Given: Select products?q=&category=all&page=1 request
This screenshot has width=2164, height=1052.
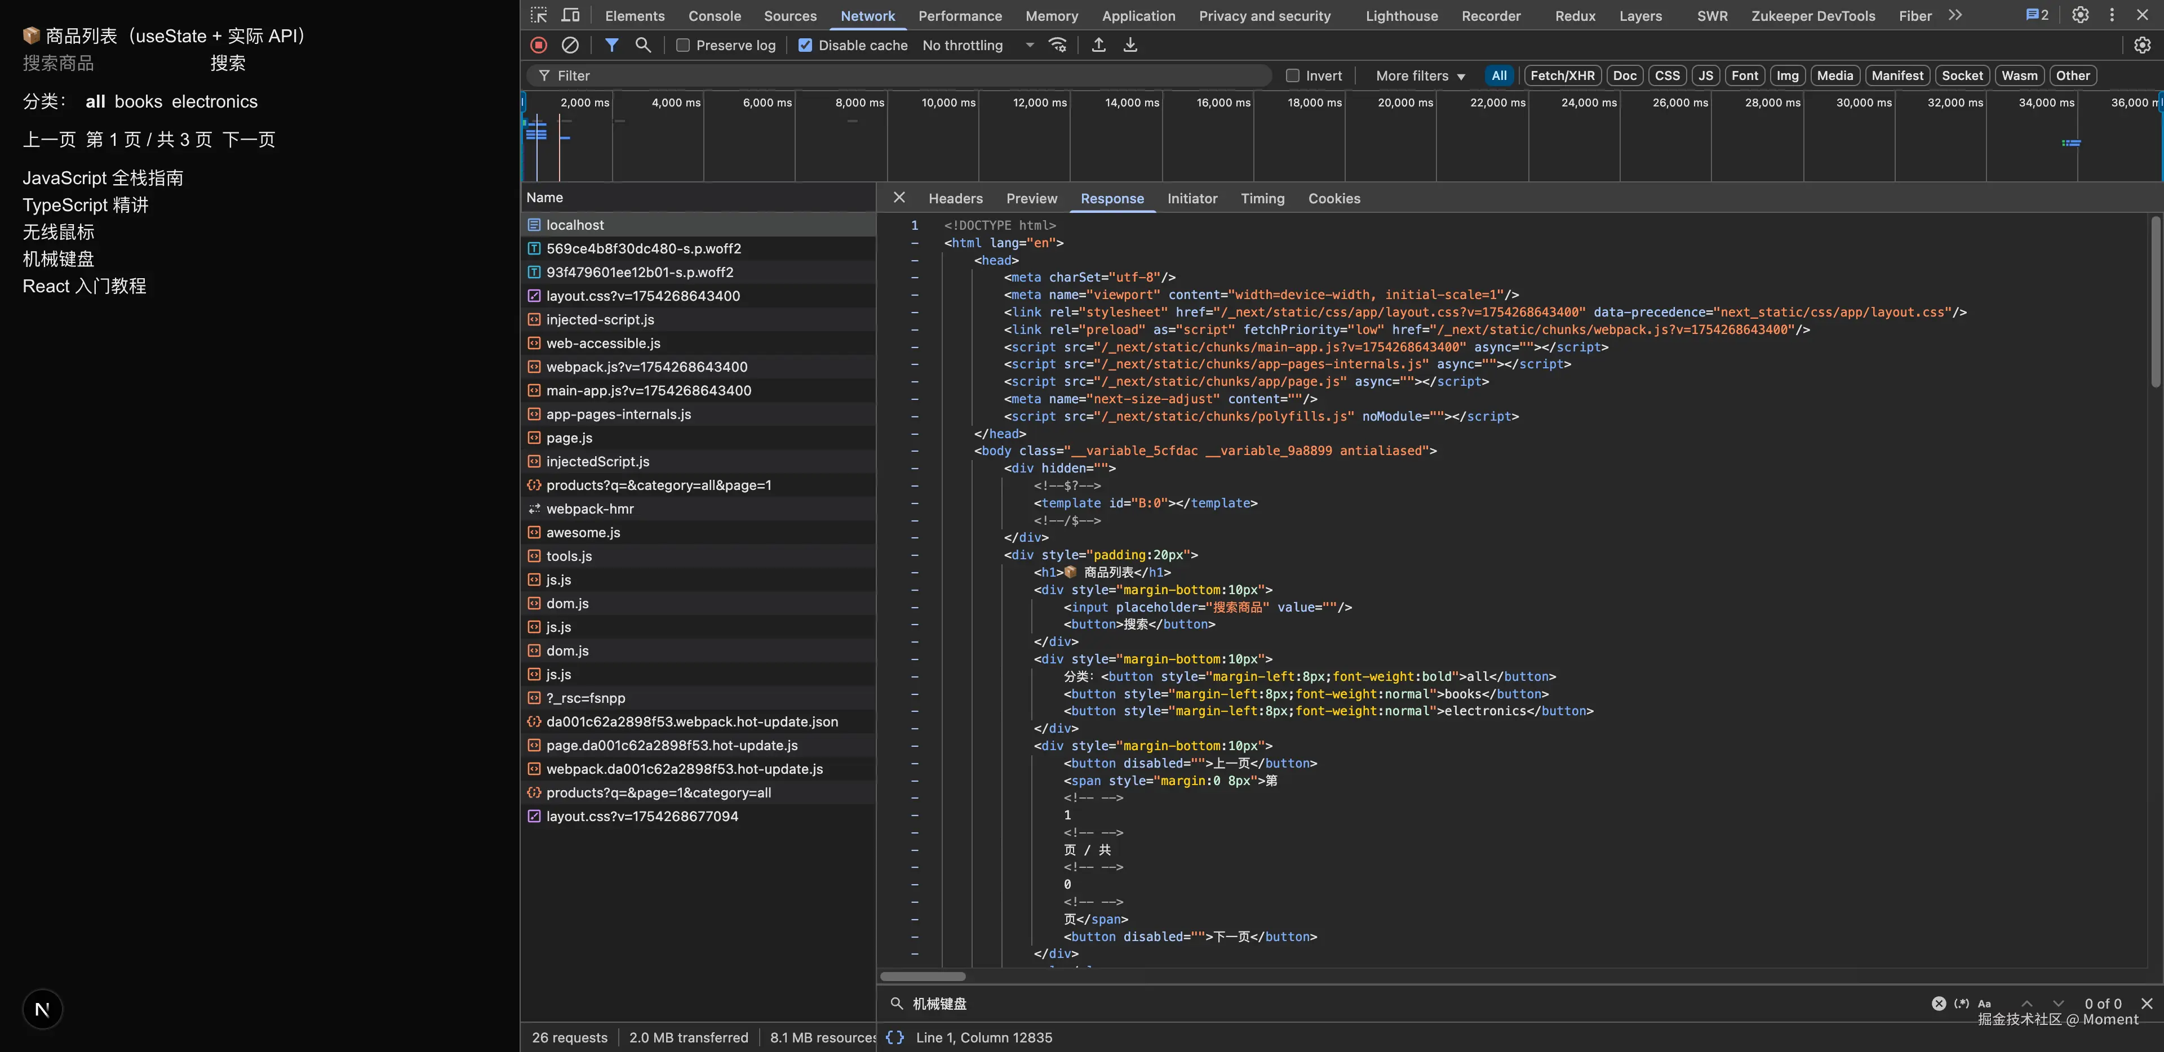Looking at the screenshot, I should (659, 485).
